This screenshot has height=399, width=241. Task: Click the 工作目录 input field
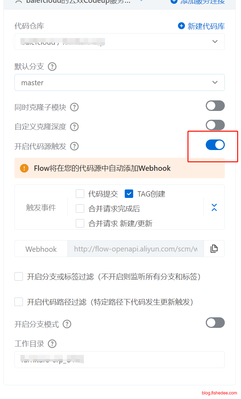point(119,359)
